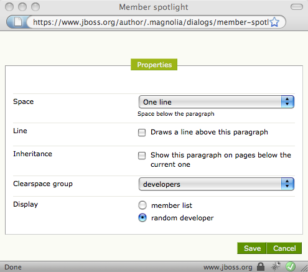Click www.jboss.org text in status bar
Screen dimensions: 308x272
(228, 267)
